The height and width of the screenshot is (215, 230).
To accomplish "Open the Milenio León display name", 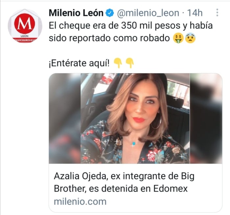I will [76, 13].
